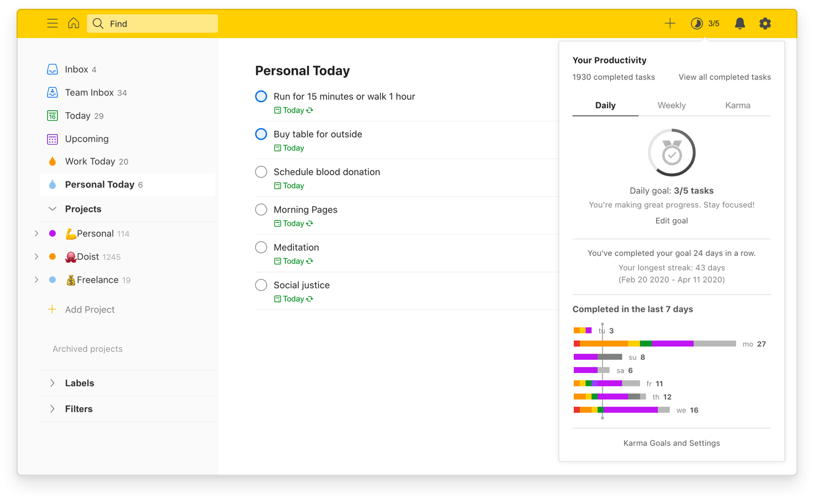Click the daily goal progress ring
Image resolution: width=814 pixels, height=500 pixels.
[672, 152]
